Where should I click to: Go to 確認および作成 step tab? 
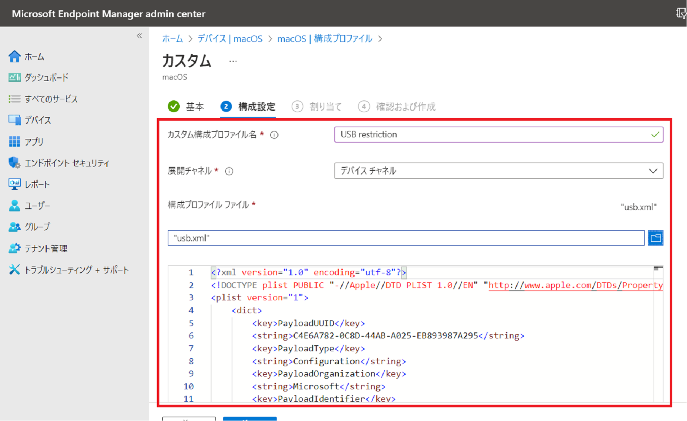pyautogui.click(x=397, y=107)
